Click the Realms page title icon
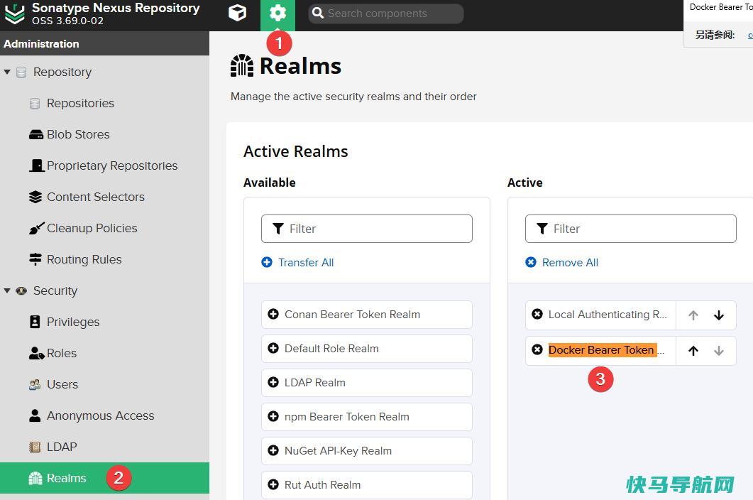 click(242, 65)
